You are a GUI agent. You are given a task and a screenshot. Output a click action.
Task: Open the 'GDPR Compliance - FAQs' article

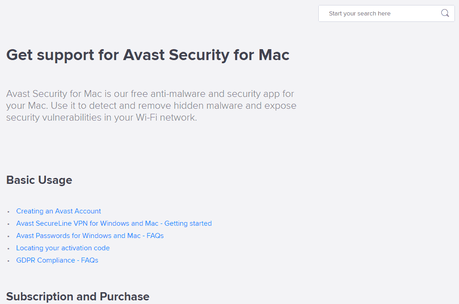pyautogui.click(x=57, y=260)
